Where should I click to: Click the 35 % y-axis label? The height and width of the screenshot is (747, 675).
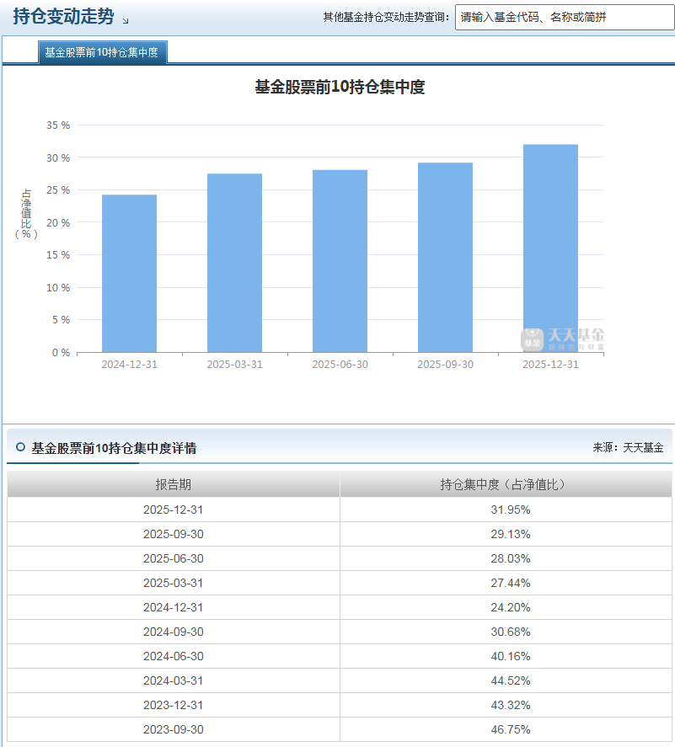(x=58, y=125)
